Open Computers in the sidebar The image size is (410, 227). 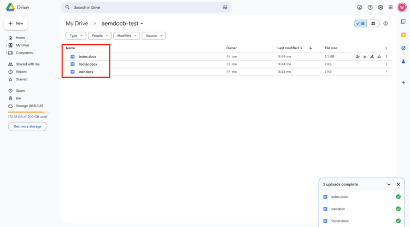(24, 53)
